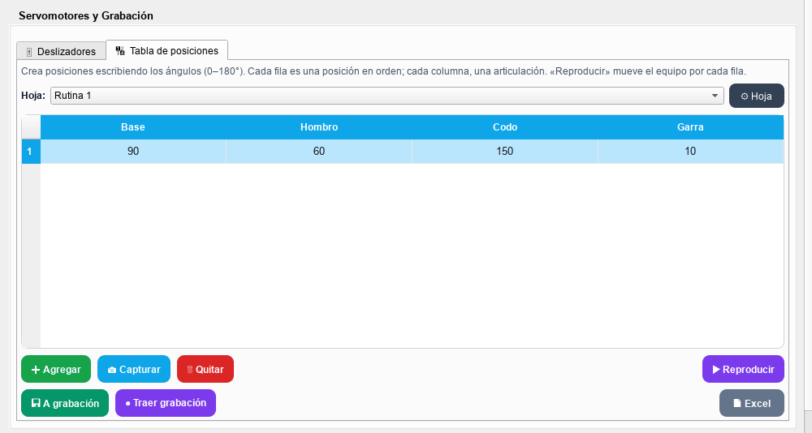812x433 pixels.
Task: Select row number 1 header
Action: (x=31, y=152)
